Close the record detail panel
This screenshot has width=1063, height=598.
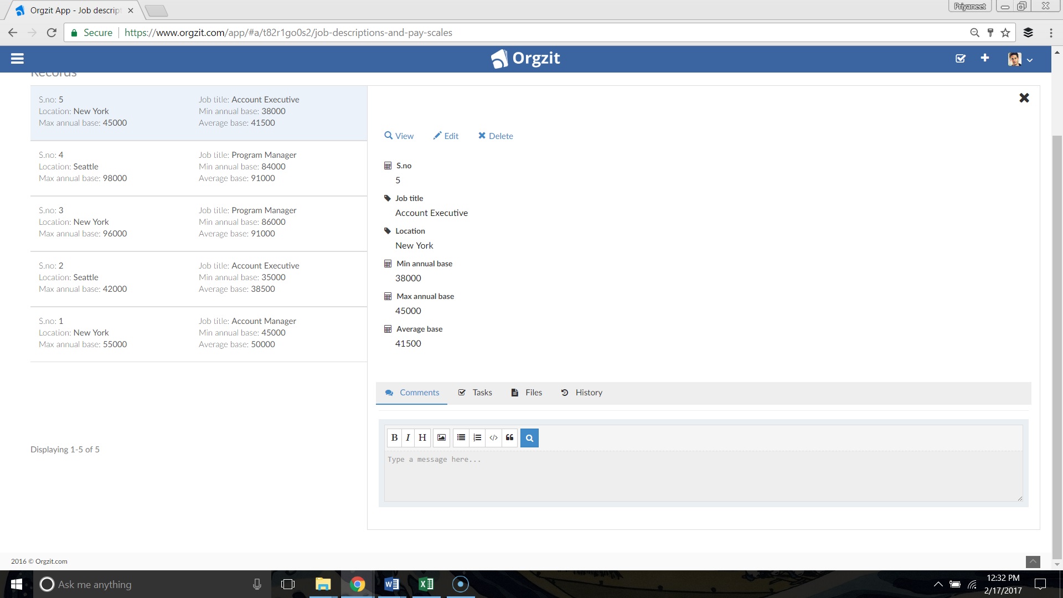1024,98
